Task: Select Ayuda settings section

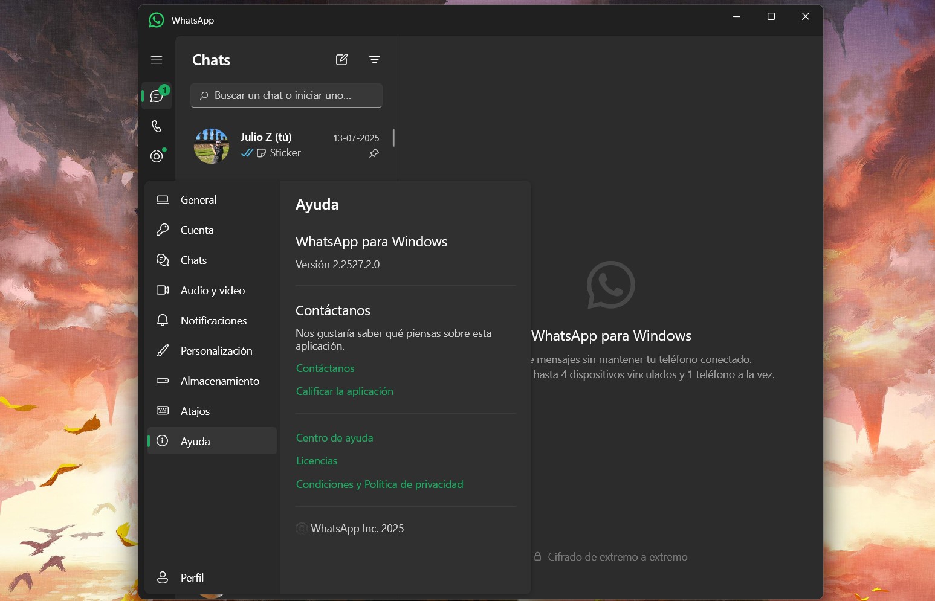Action: coord(212,441)
